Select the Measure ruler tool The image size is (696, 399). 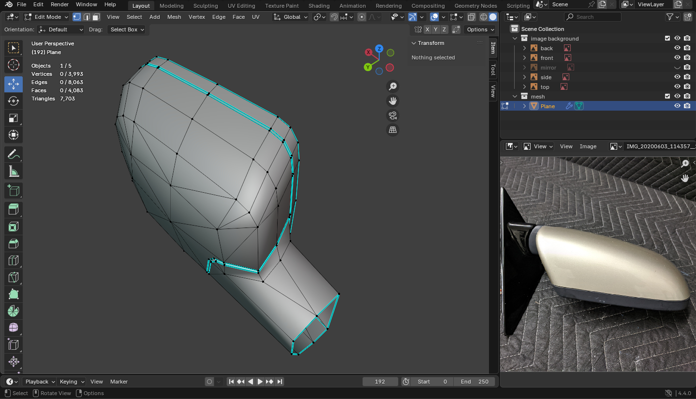pyautogui.click(x=14, y=171)
